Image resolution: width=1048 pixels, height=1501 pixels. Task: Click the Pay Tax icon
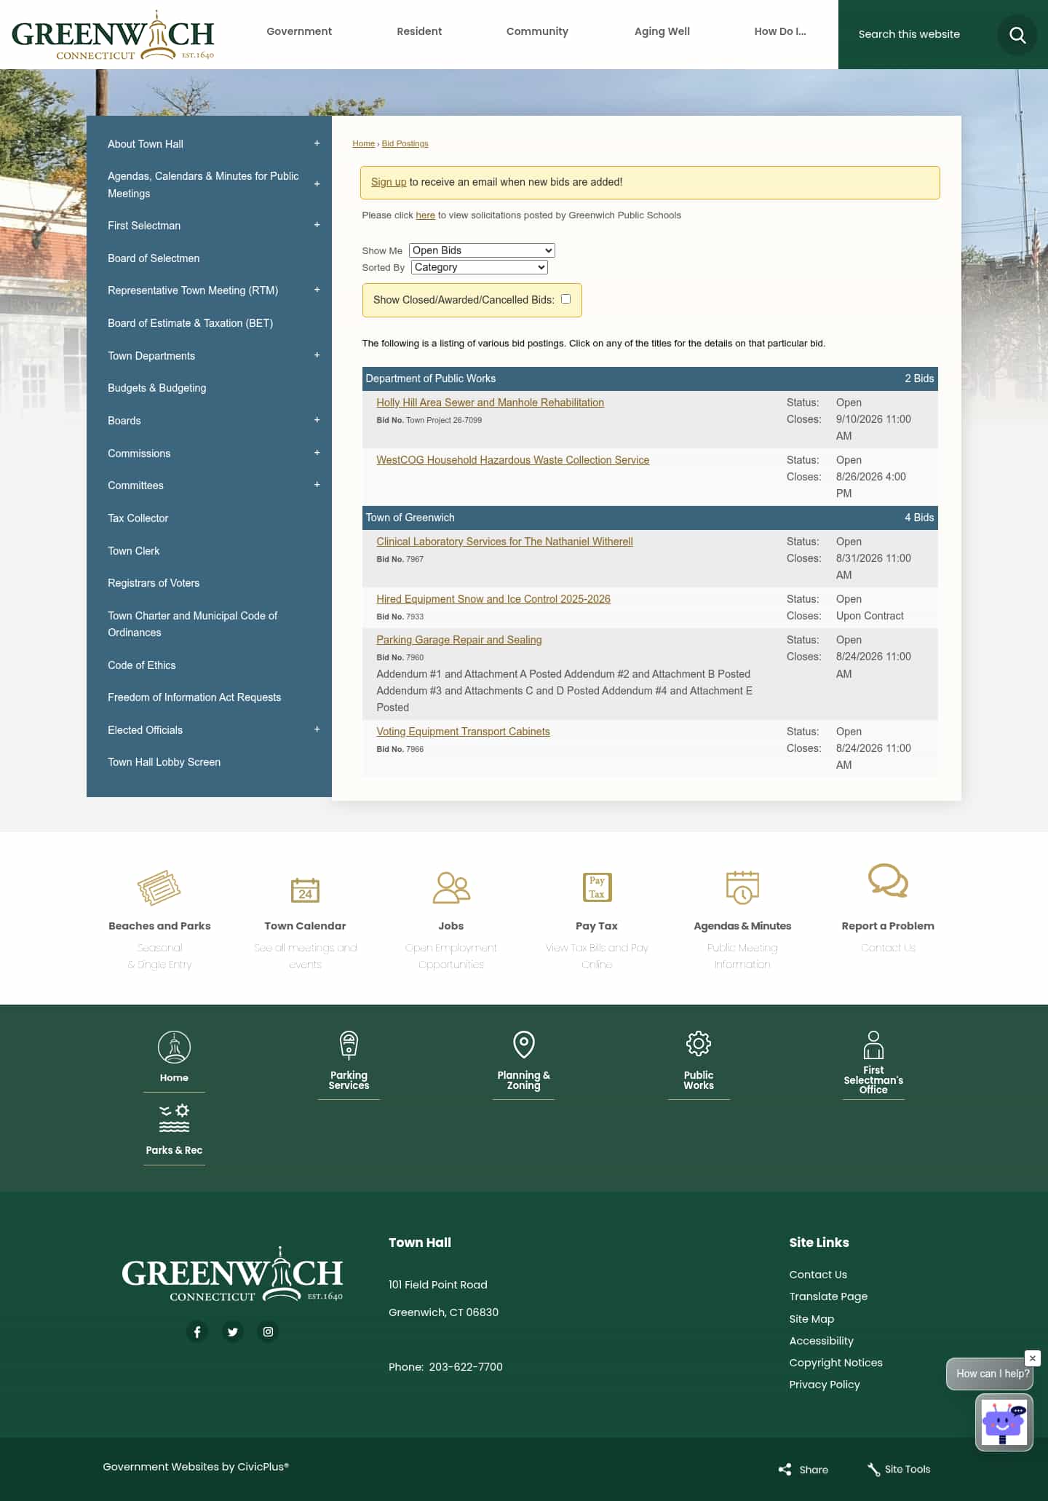click(x=597, y=887)
